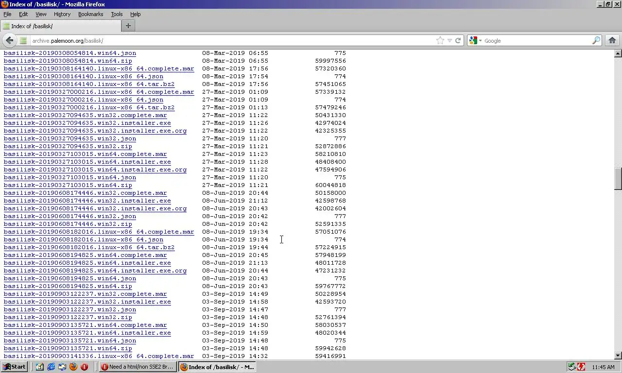Viewport: 622px width, 373px height.
Task: Reload the page with the refresh icon
Action: (x=458, y=41)
